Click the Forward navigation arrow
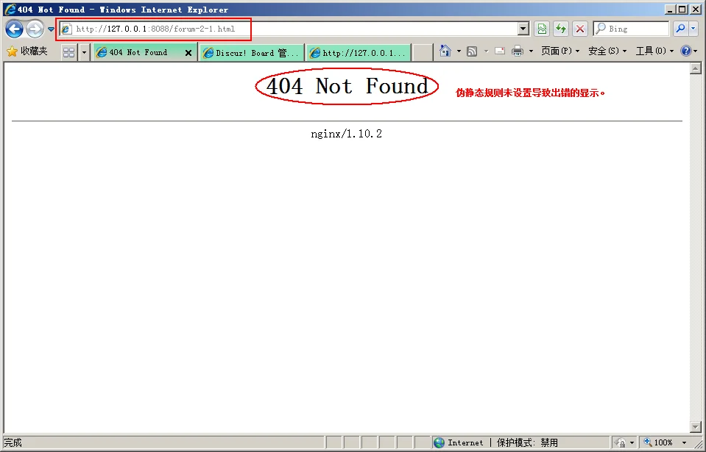Screen dimensions: 706x452 35,29
